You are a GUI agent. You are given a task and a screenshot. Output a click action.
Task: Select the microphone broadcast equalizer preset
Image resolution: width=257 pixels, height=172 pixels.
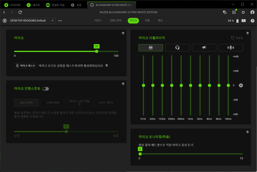(231, 48)
